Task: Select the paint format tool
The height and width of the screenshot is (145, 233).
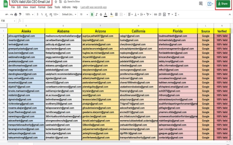Action: (20, 14)
